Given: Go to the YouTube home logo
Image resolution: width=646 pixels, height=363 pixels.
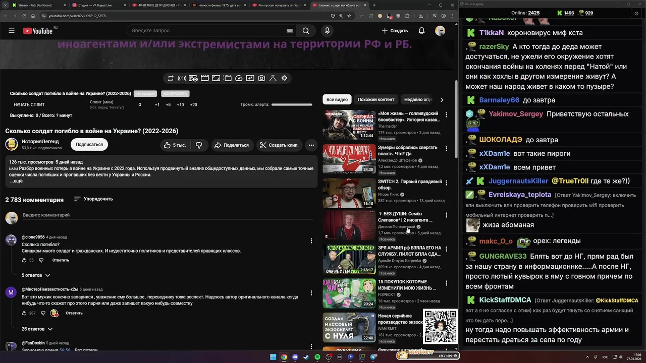Looking at the screenshot, I should tap(38, 31).
